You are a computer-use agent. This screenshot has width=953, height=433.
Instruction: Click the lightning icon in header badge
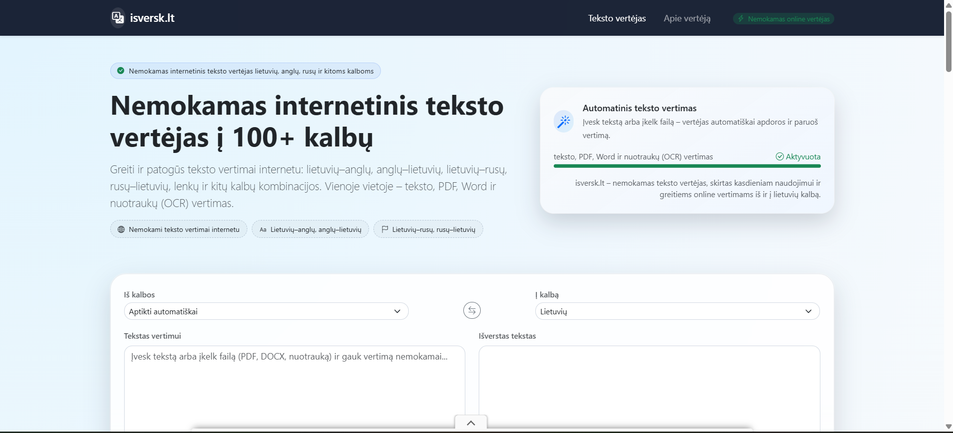pyautogui.click(x=741, y=19)
